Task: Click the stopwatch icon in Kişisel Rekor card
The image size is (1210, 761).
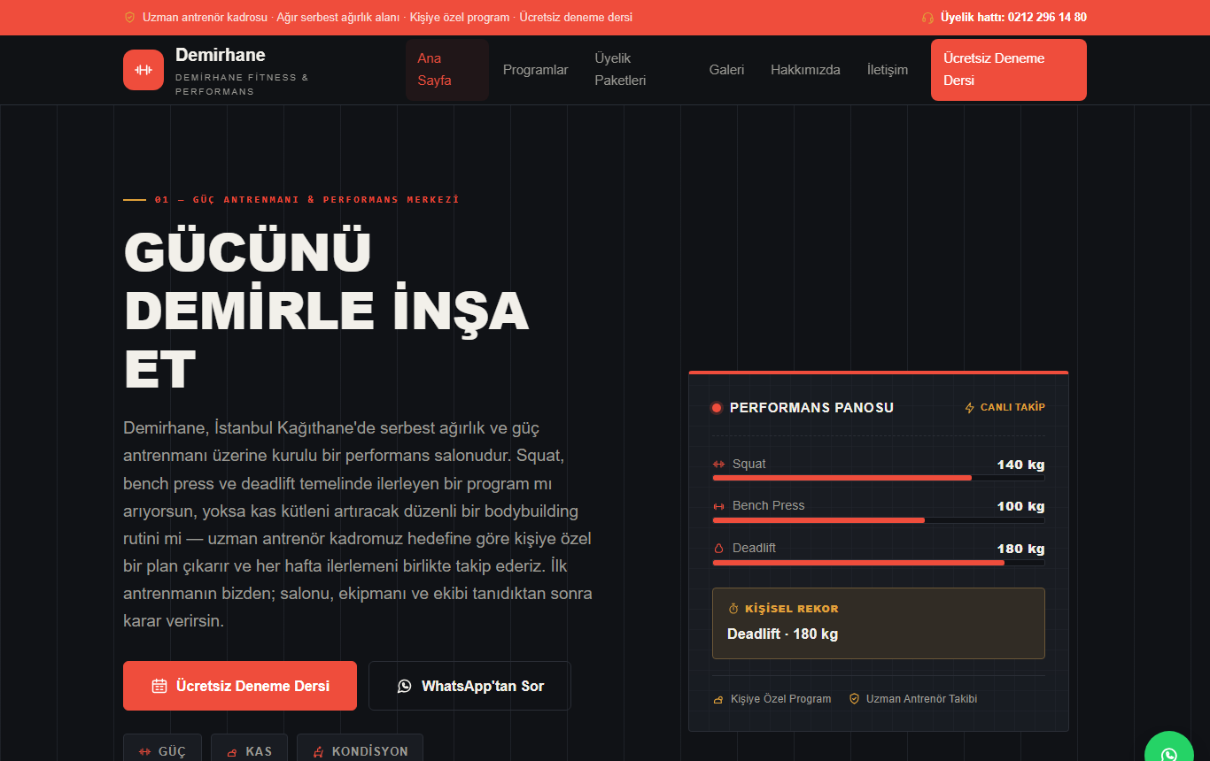Action: click(733, 609)
